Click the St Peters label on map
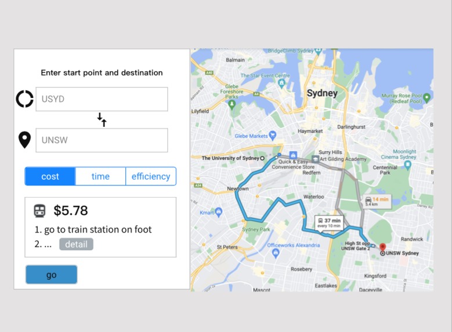This screenshot has width=452, height=332. pos(227,247)
